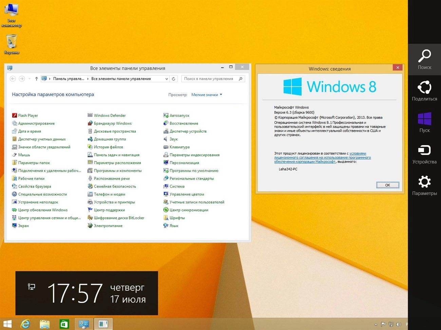
Task: Open Центр обновления Windows item
Action: (x=40, y=210)
